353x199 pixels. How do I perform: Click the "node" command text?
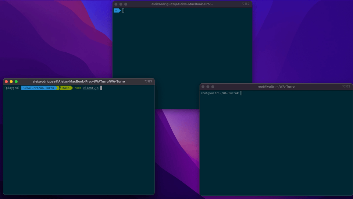[78, 88]
